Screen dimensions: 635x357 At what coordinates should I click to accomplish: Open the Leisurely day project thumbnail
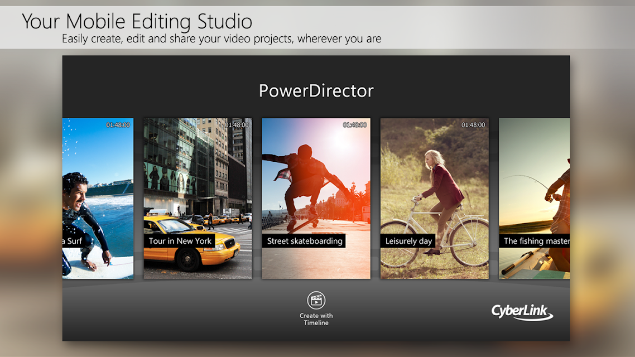434,199
